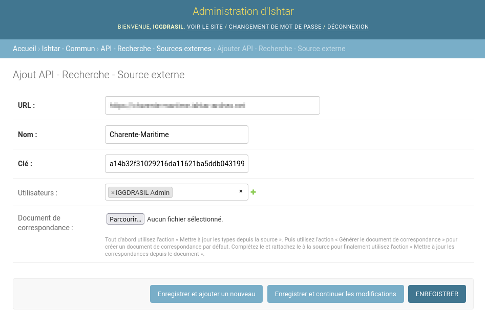Go to Accueil in breadcrumb
Screen dimensions: 485x310
tap(25, 49)
